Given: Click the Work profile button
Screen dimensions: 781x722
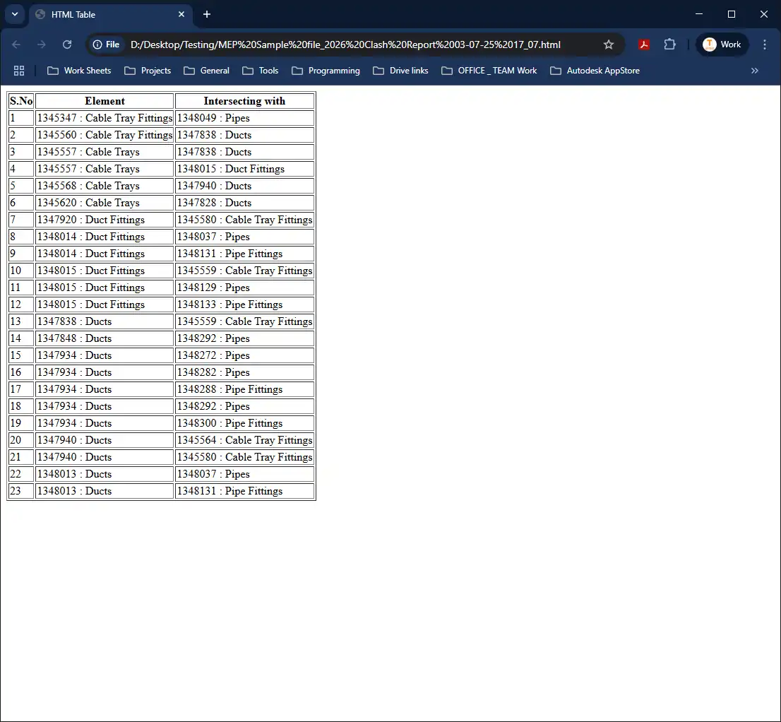Looking at the screenshot, I should click(x=722, y=45).
